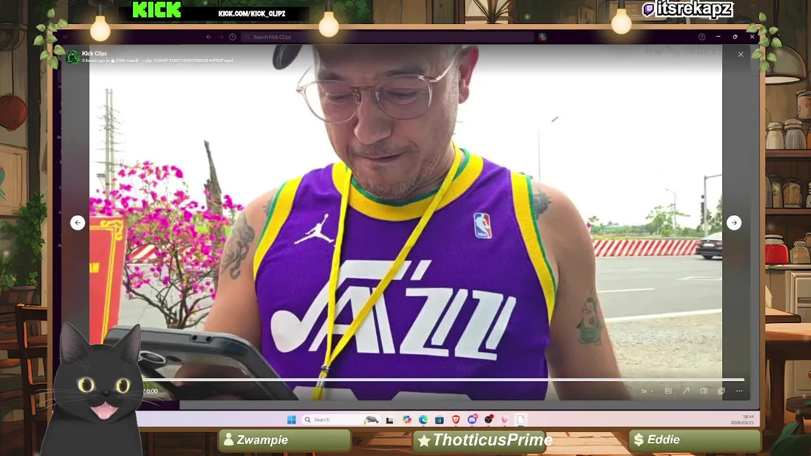Open the 25th-march channel link
Screen dimensions: 811x456
click(x=127, y=61)
